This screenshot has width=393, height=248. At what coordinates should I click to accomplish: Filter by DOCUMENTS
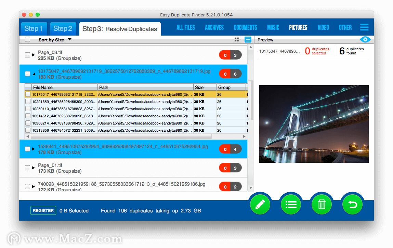(x=245, y=27)
